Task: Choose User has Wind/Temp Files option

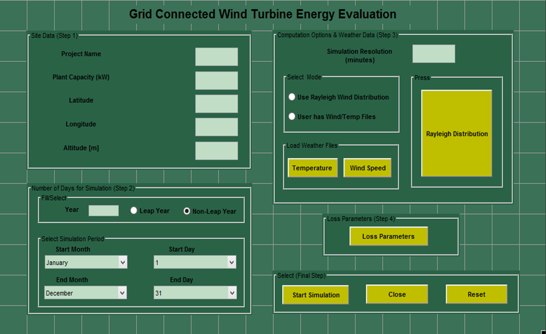Action: (292, 116)
